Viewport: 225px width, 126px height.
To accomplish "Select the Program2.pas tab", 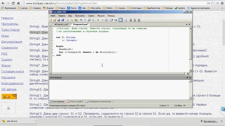I will (81, 24).
